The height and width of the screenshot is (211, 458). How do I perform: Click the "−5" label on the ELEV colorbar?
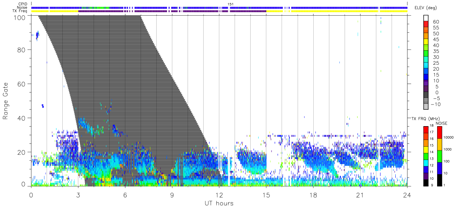click(x=436, y=98)
